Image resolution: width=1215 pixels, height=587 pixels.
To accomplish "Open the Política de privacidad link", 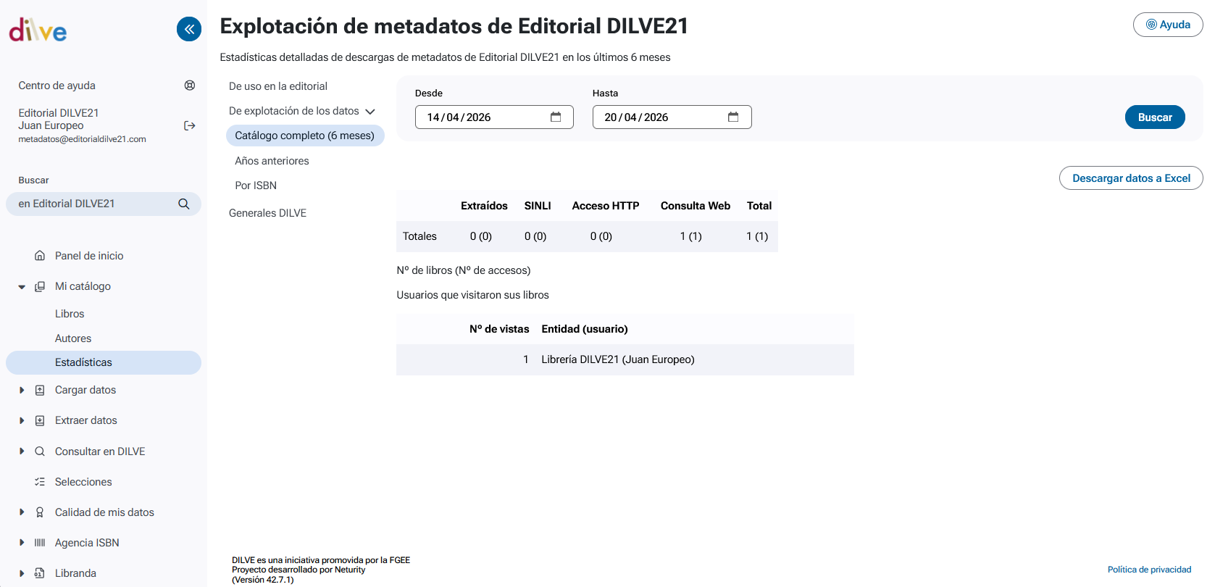I will point(1149,570).
